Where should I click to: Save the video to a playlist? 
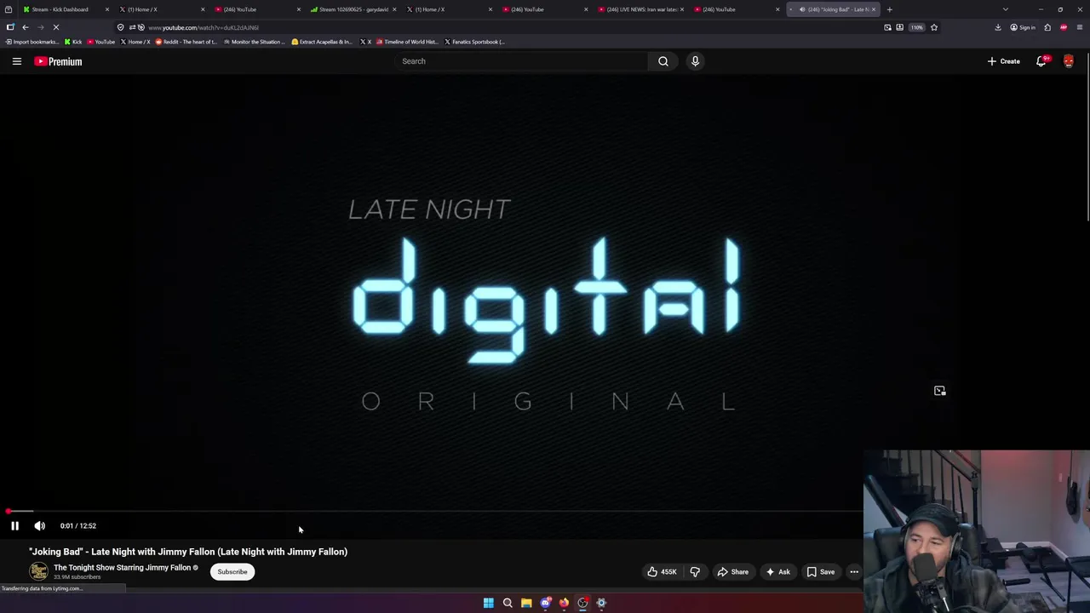click(820, 572)
